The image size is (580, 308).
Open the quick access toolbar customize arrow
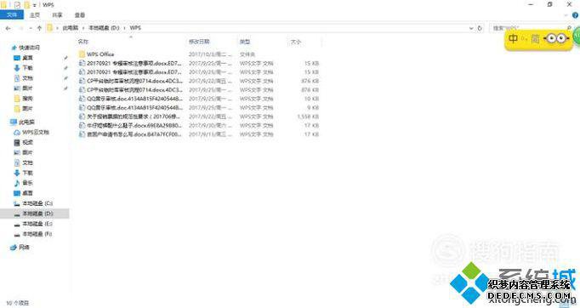[x=34, y=5]
